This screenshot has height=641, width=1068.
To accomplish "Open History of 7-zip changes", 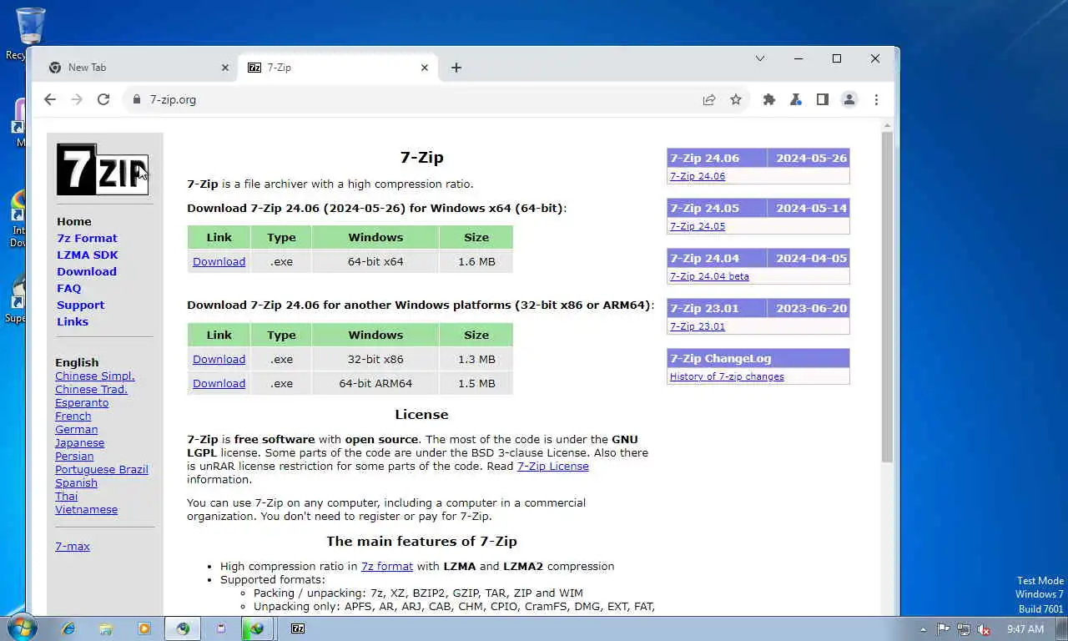I will [727, 376].
